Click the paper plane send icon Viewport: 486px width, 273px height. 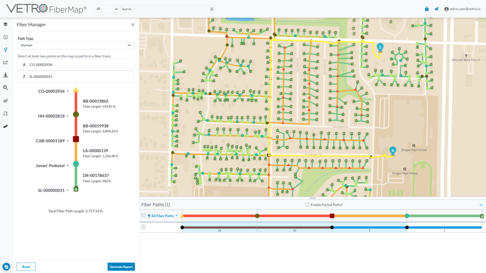click(436, 9)
